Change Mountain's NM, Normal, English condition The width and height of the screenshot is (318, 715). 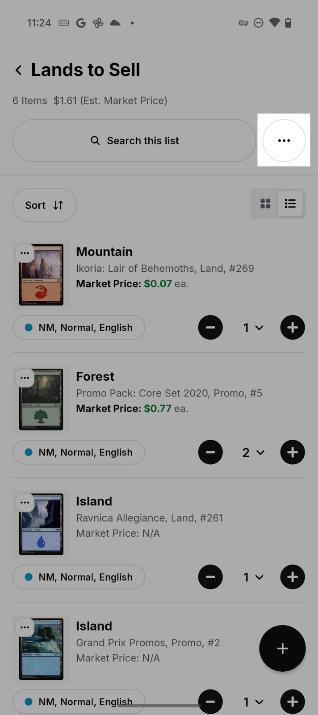click(x=79, y=328)
